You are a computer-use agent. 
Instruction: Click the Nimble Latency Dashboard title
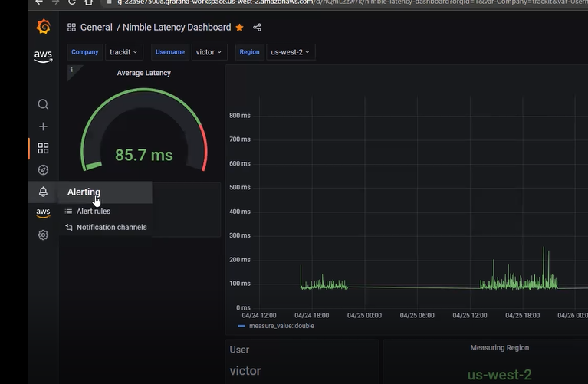(176, 28)
